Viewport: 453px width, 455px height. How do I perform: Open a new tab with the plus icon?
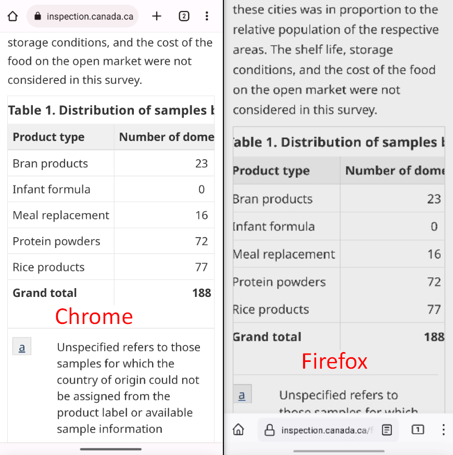(x=157, y=16)
